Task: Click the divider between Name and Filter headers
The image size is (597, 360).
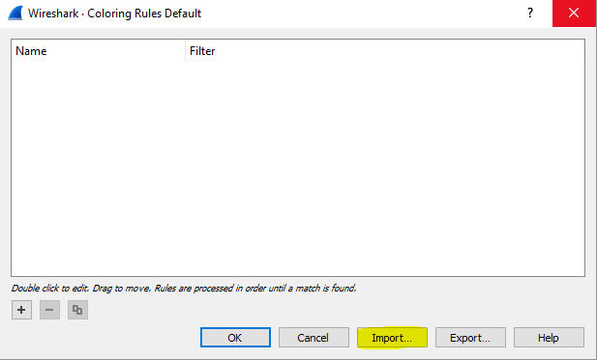Action: [x=186, y=51]
